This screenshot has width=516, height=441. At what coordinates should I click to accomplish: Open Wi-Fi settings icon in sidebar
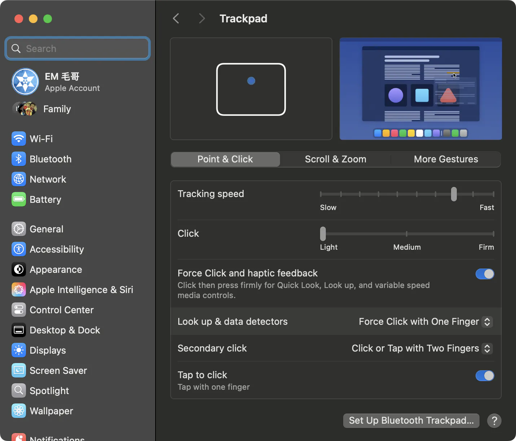pos(19,139)
